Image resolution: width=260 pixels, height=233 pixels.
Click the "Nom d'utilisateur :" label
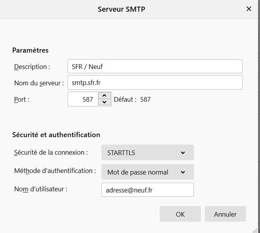click(41, 189)
